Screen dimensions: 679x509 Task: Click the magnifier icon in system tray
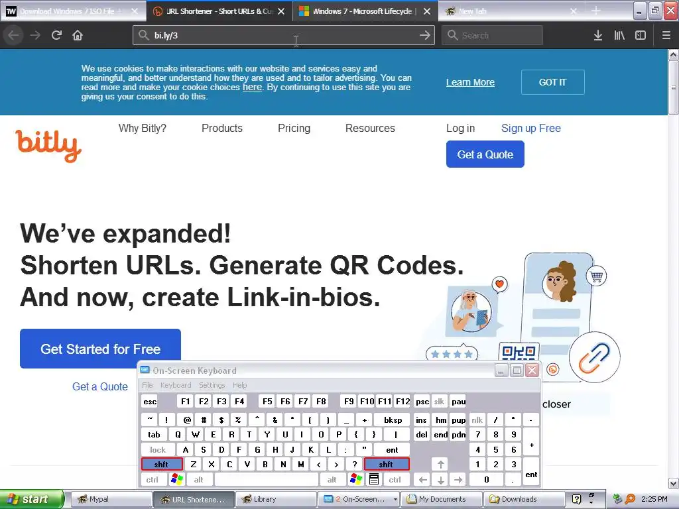[631, 499]
